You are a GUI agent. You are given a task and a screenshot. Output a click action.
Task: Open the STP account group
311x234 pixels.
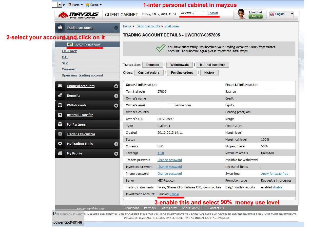click(x=65, y=63)
